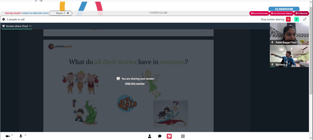Select the Screen share (You) tab
The height and width of the screenshot is (140, 313).
pyautogui.click(x=17, y=26)
